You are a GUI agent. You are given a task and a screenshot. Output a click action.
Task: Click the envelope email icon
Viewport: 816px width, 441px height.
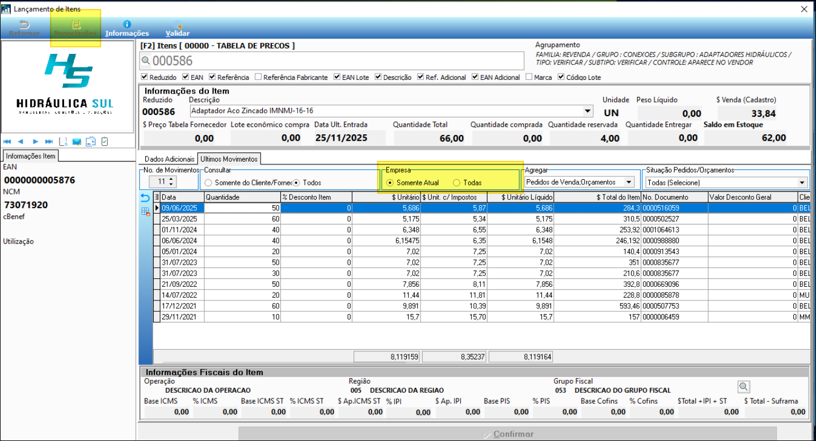pos(77,141)
